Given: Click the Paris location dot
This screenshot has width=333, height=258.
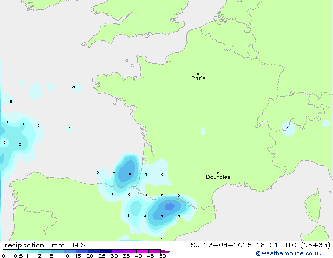Looking at the screenshot, I should pyautogui.click(x=199, y=74).
